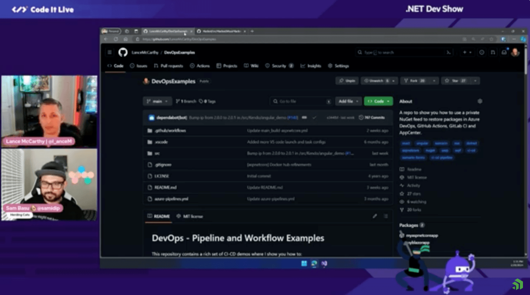Open the GitHub issues shortcut icon in header
The height and width of the screenshot is (295, 530).
pos(481,53)
